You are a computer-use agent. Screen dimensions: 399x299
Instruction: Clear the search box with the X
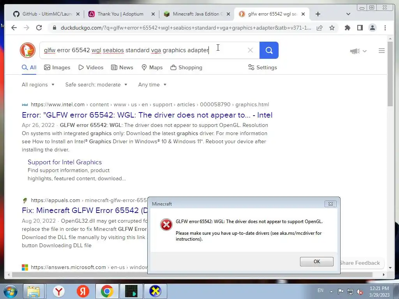click(251, 50)
